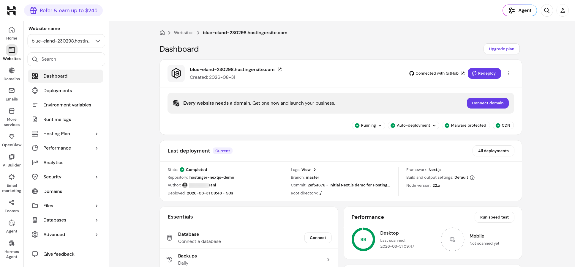Open Environment variables menu item
The width and height of the screenshot is (575, 267).
point(65,105)
